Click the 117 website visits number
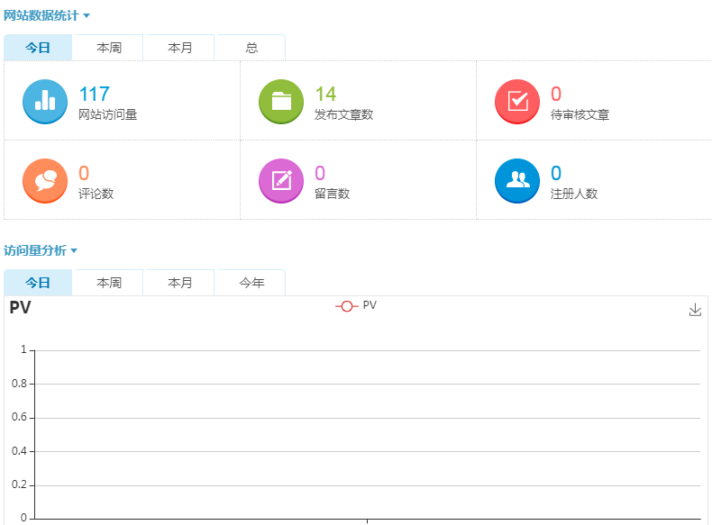 [x=94, y=94]
